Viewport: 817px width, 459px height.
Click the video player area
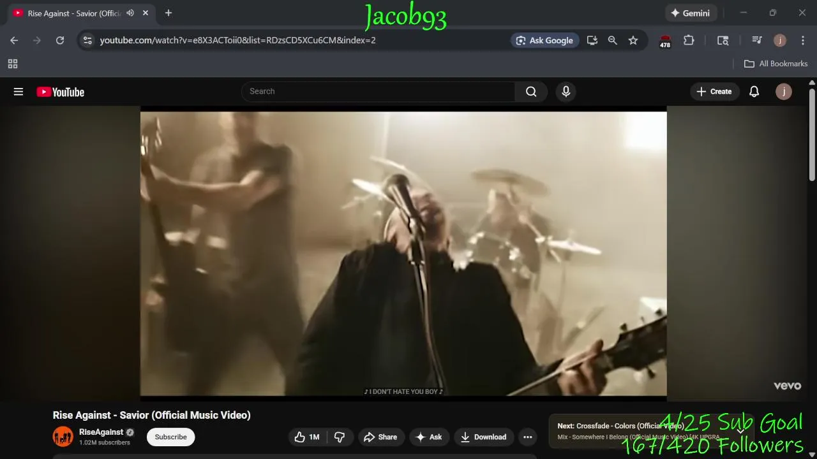tap(403, 254)
